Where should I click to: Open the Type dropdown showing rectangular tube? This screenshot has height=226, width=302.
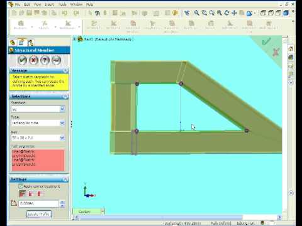(x=62, y=123)
